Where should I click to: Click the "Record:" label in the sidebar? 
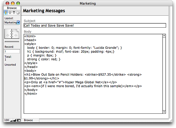[x=9, y=47]
